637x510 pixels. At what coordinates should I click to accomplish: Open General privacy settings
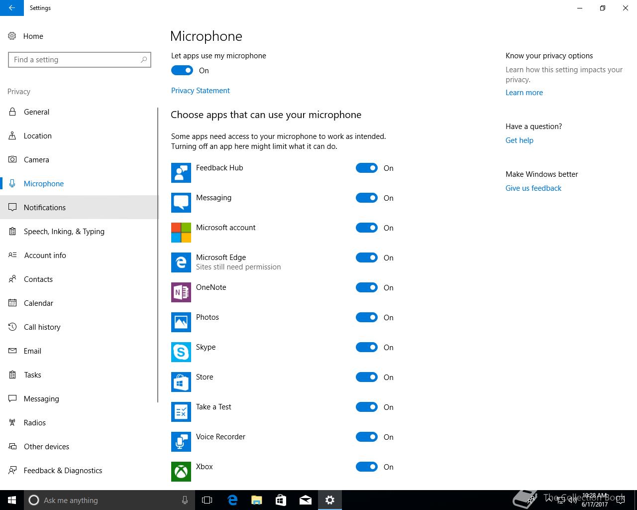[x=79, y=112]
